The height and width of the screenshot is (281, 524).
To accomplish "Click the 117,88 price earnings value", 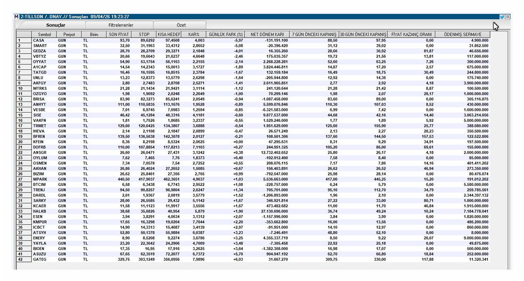I will tap(427, 259).
